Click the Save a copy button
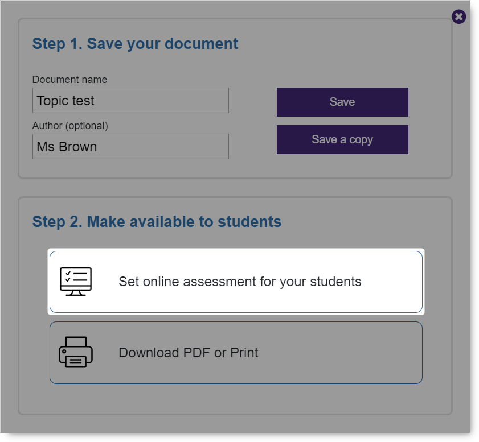 [342, 139]
